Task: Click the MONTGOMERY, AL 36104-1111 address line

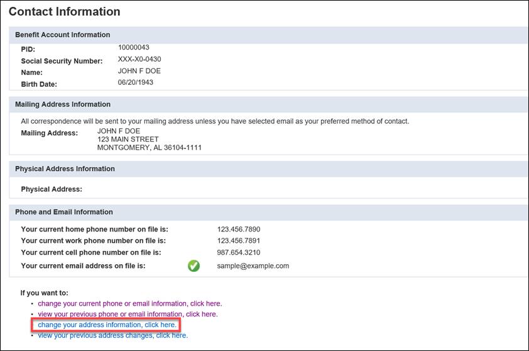Action: pyautogui.click(x=150, y=148)
